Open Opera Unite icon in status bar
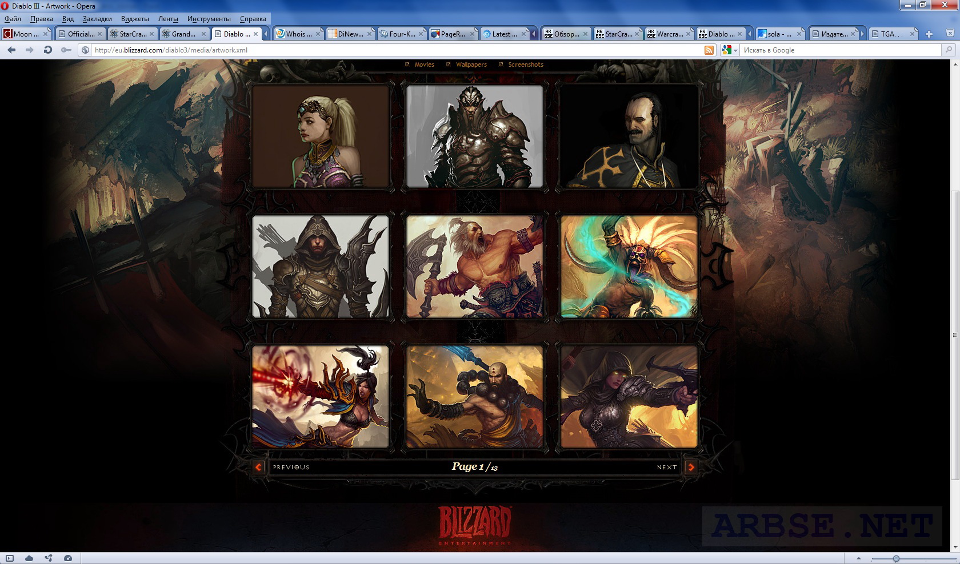960x564 pixels. (49, 558)
